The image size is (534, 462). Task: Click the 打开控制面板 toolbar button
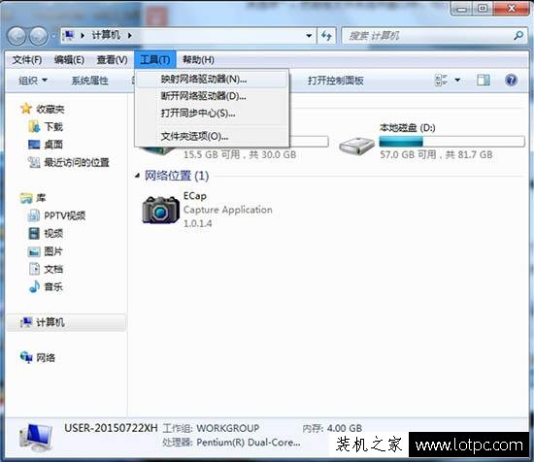click(336, 81)
